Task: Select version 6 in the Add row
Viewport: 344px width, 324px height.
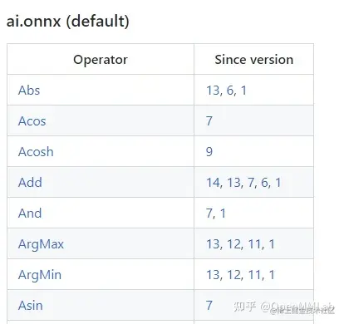Action: pyautogui.click(x=264, y=183)
